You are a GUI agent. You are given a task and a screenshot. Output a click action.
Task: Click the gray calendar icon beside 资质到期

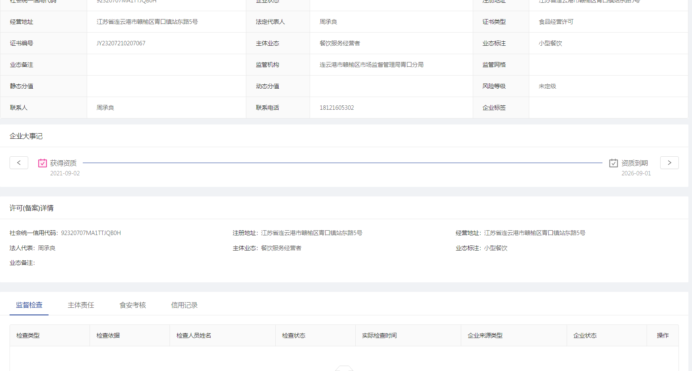[x=613, y=163]
